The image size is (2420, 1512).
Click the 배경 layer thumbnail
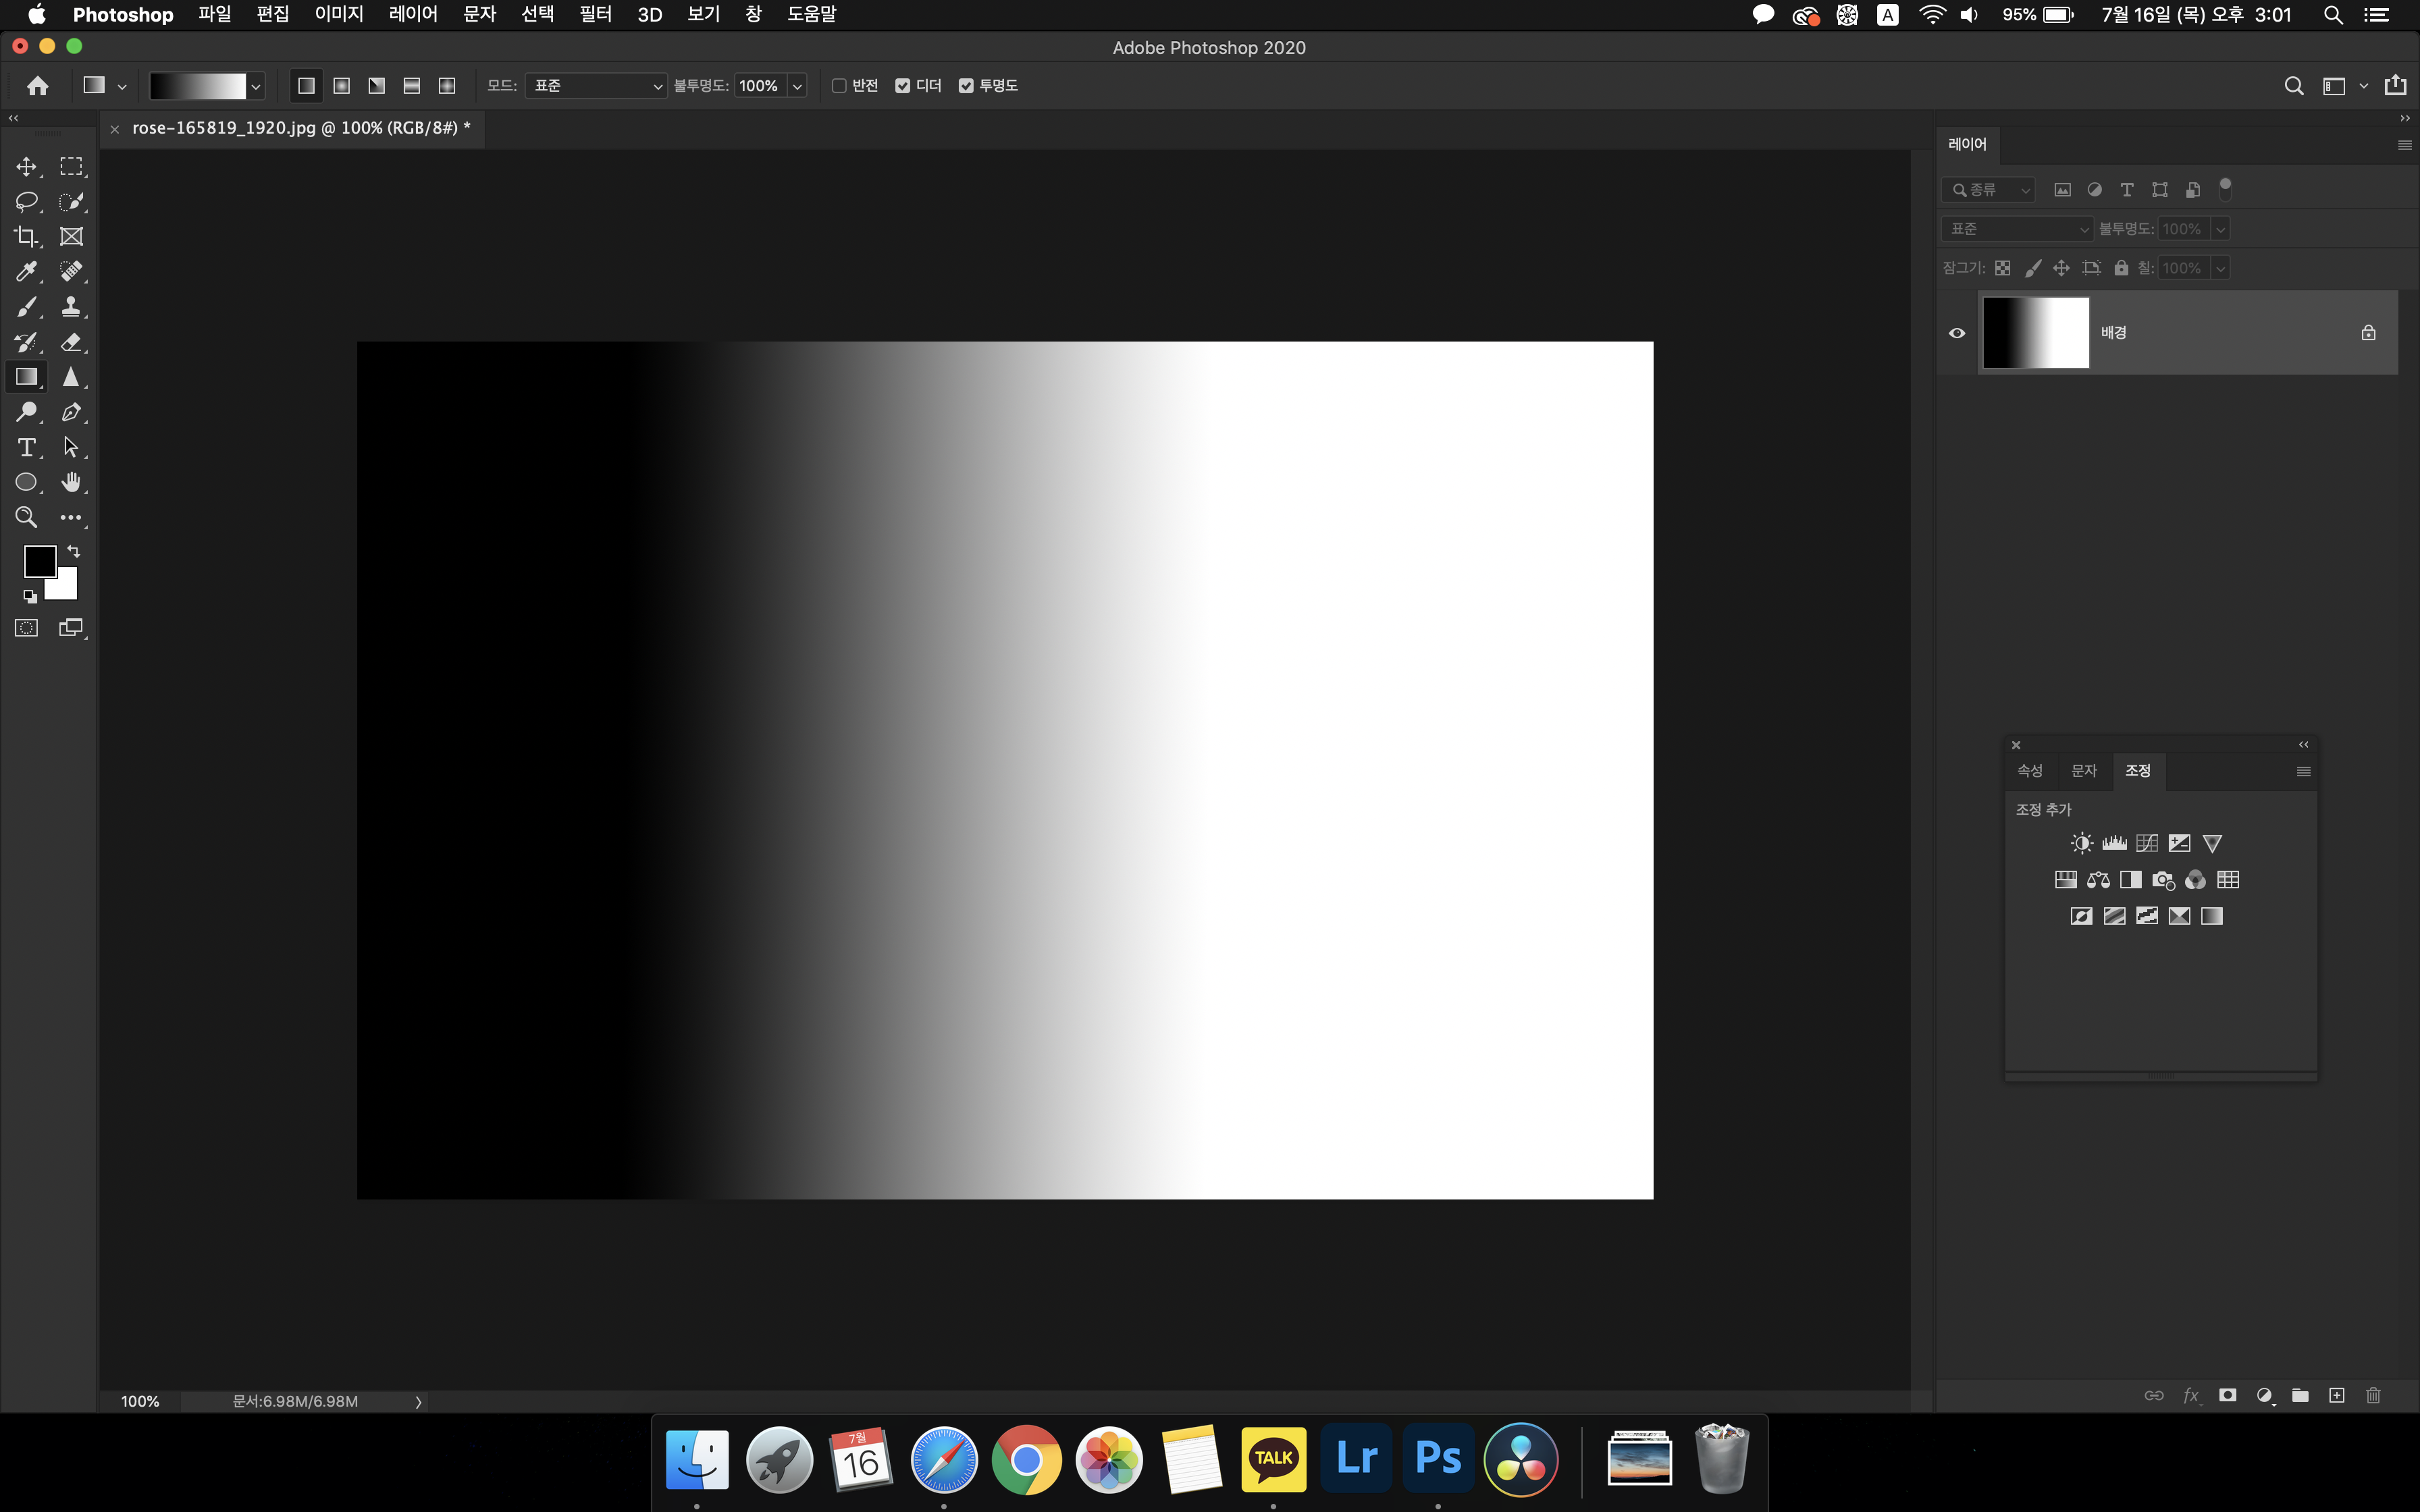2035,333
